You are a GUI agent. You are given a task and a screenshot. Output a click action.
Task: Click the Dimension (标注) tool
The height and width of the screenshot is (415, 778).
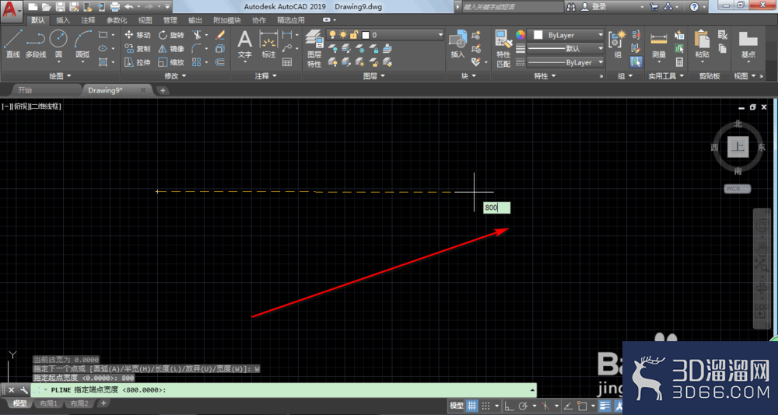[x=268, y=44]
